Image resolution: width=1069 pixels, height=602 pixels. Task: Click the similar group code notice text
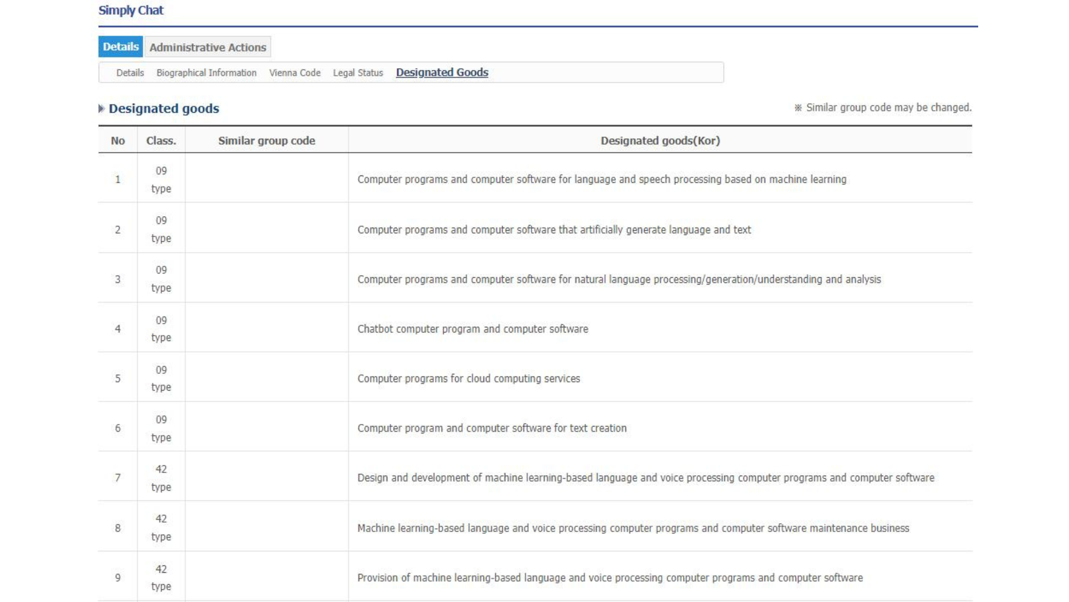tap(883, 108)
